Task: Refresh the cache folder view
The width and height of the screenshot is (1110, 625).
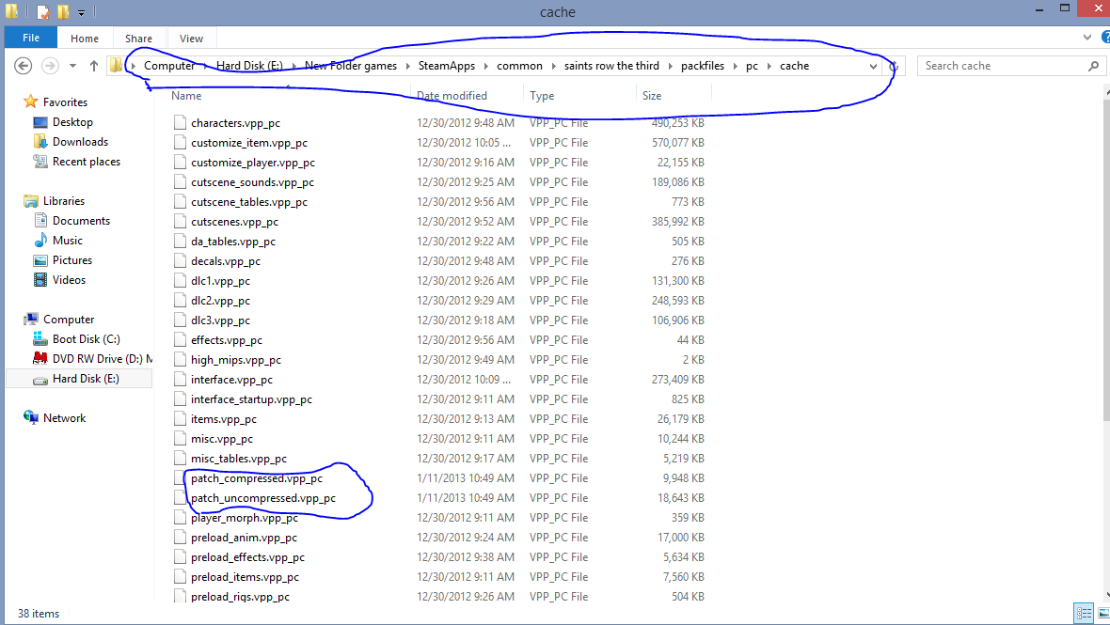Action: (x=894, y=66)
